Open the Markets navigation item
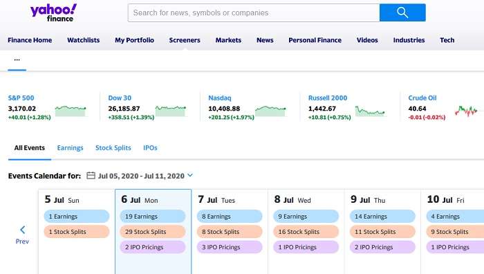The image size is (484, 274). coord(228,40)
